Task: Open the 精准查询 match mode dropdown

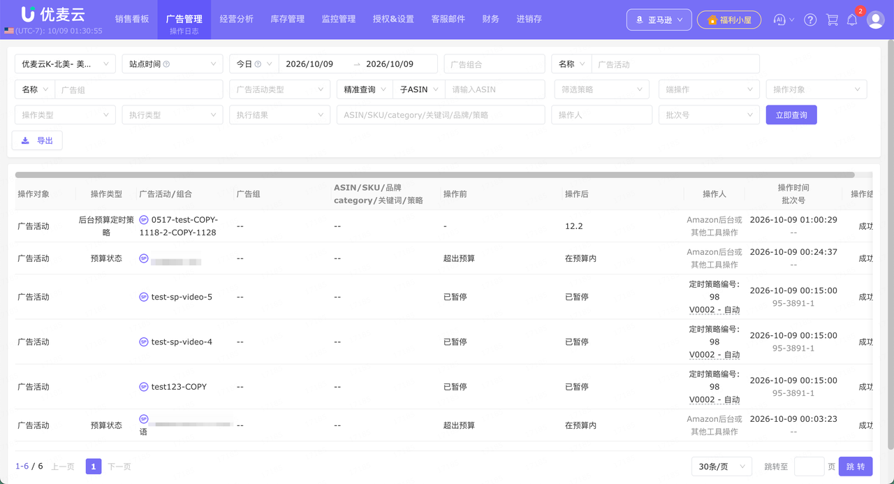Action: point(364,89)
